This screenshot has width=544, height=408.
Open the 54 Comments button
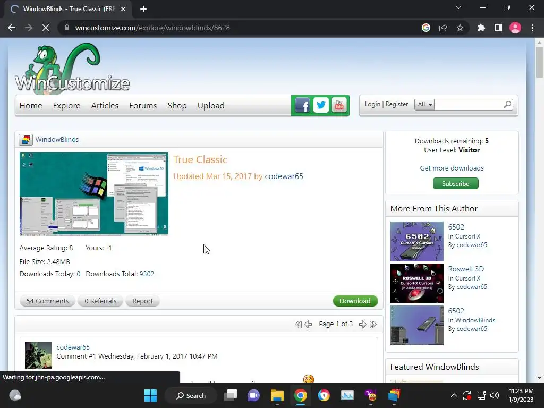coord(47,301)
